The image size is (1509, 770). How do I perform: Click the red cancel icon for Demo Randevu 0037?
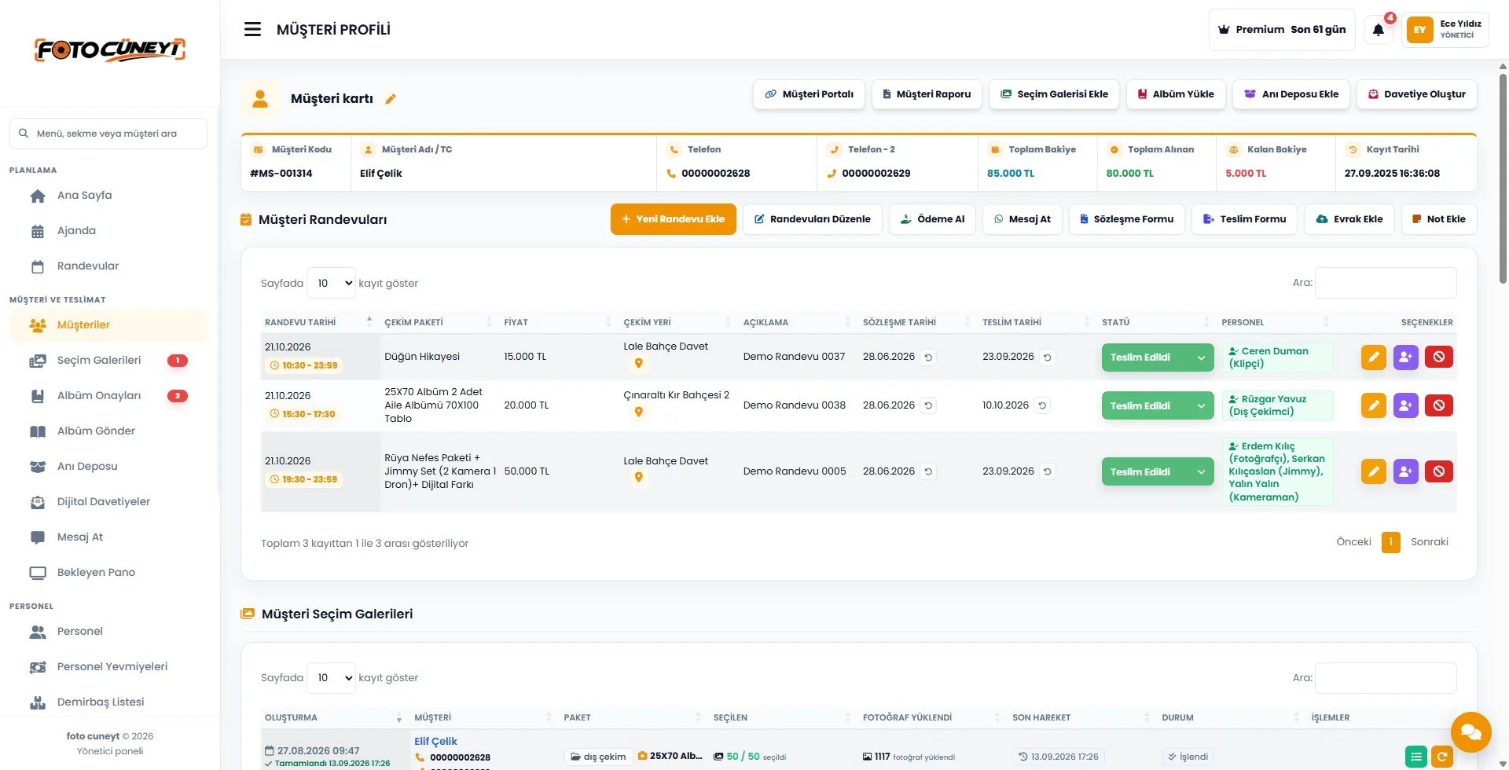[1439, 357]
